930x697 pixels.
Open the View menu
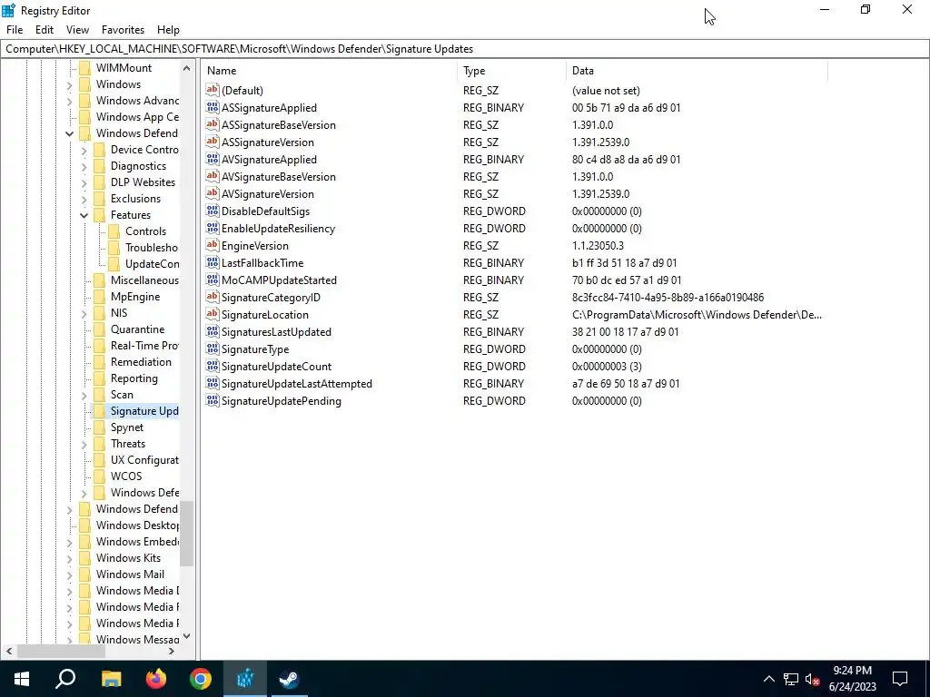coord(78,30)
